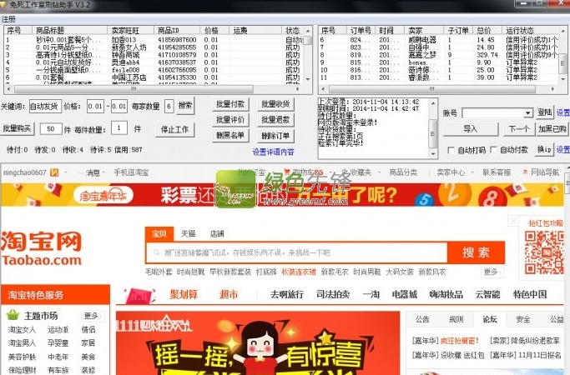Click the 下一个 button
Image resolution: width=570 pixels, height=375 pixels.
click(x=519, y=129)
